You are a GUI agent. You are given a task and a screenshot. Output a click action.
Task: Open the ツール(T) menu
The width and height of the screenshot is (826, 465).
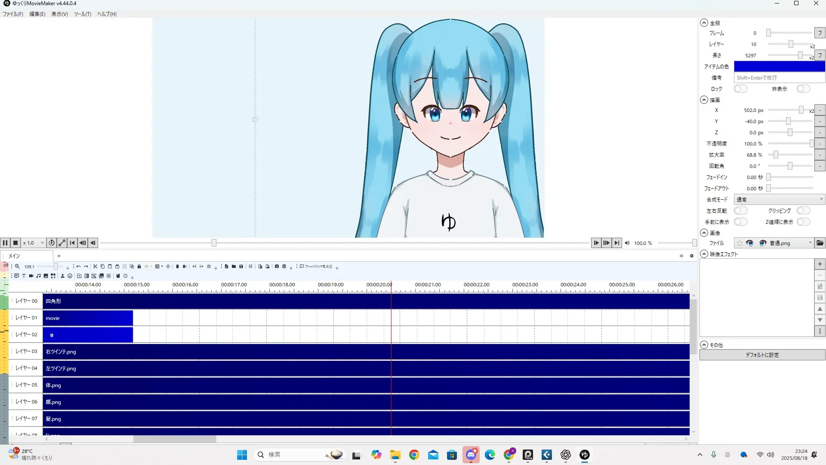[82, 14]
